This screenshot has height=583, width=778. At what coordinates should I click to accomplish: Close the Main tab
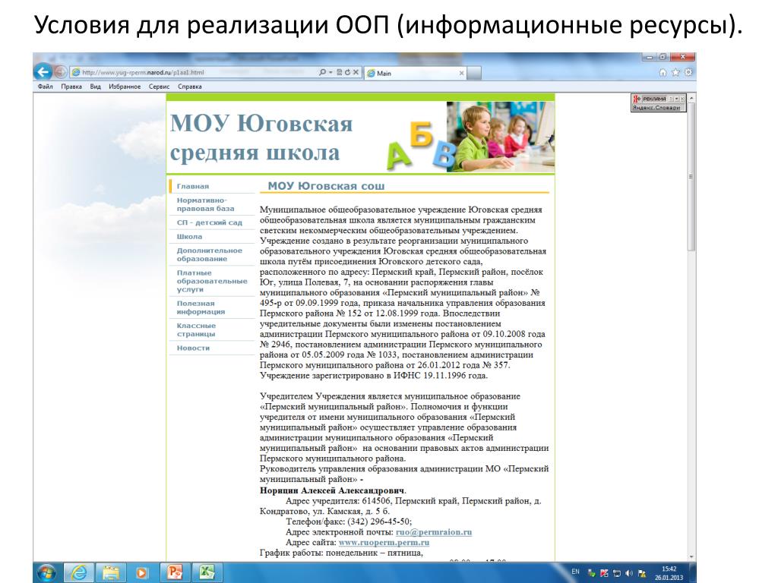[x=461, y=73]
